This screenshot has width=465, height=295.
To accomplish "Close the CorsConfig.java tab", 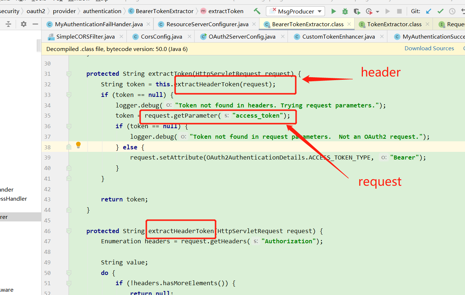I will point(190,37).
